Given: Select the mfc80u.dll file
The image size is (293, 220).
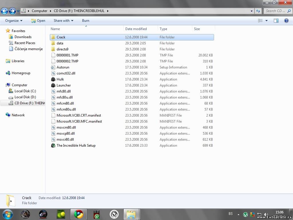Looking at the screenshot, I should pos(132,97).
